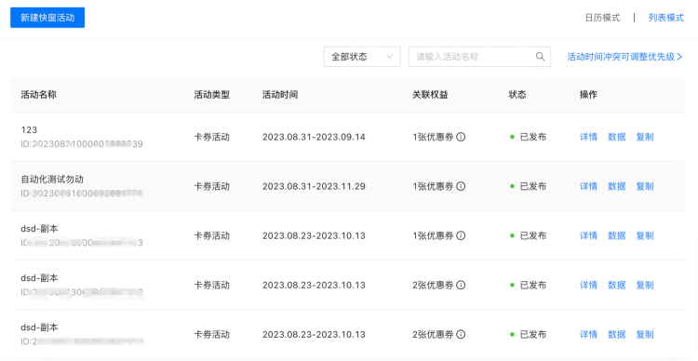Open 活动时间冲突可调整优先级 link
698x361 pixels.
coord(624,57)
